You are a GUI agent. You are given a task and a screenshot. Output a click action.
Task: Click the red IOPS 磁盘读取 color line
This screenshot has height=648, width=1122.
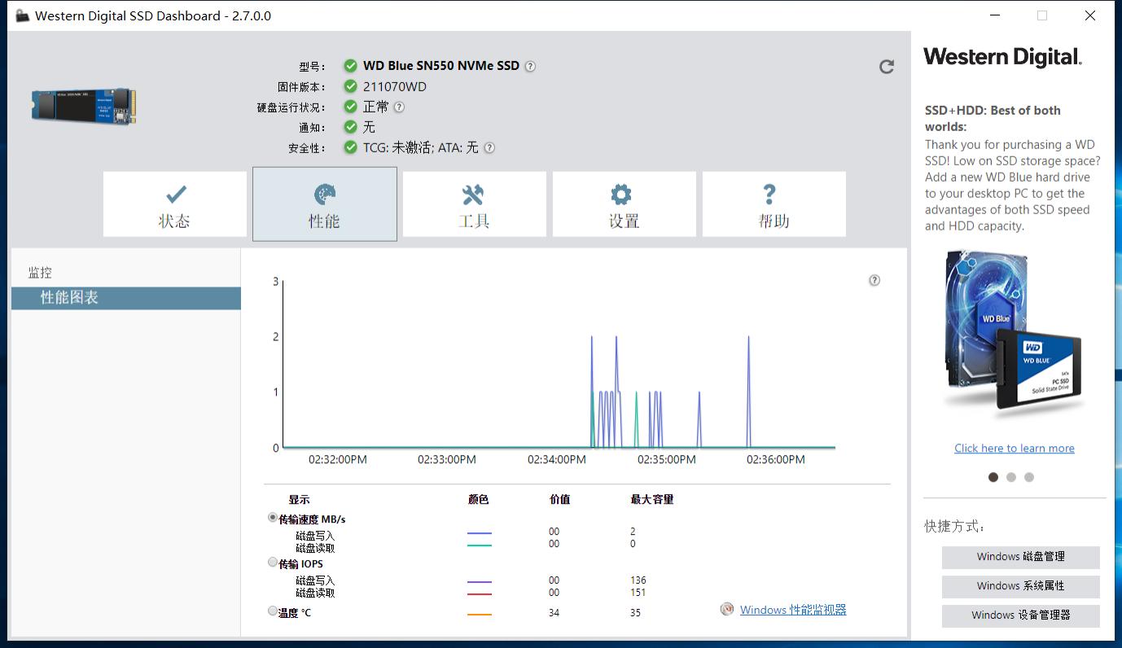480,594
